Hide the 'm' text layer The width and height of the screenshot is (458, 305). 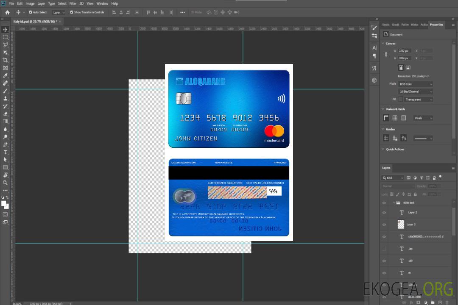pyautogui.click(x=384, y=273)
